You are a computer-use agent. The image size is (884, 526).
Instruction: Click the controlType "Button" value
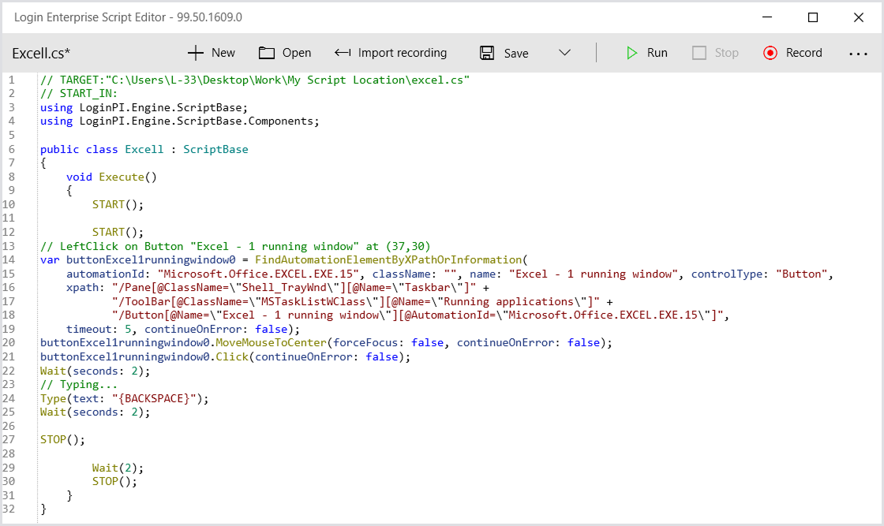tap(801, 274)
